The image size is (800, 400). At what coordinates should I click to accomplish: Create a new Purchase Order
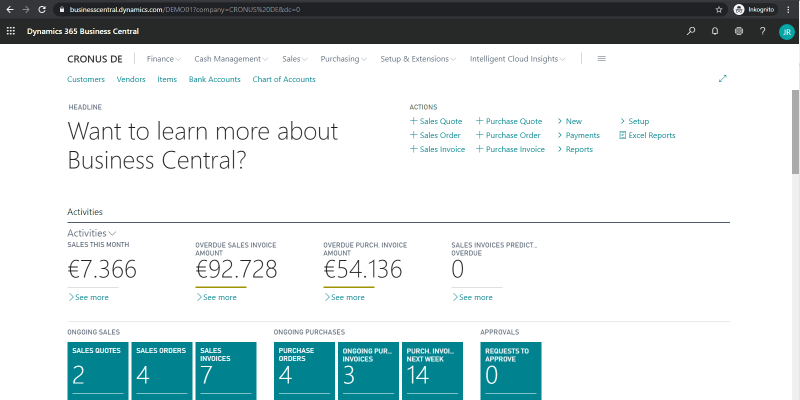pos(508,135)
